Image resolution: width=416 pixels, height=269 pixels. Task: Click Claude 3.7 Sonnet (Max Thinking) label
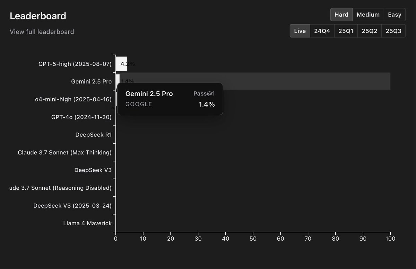(x=65, y=152)
